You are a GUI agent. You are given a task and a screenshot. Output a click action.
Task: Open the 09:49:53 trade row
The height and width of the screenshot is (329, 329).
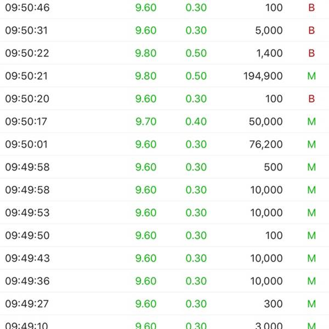[164, 213]
